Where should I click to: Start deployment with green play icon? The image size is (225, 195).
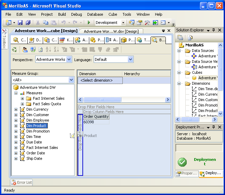tap(89, 23)
